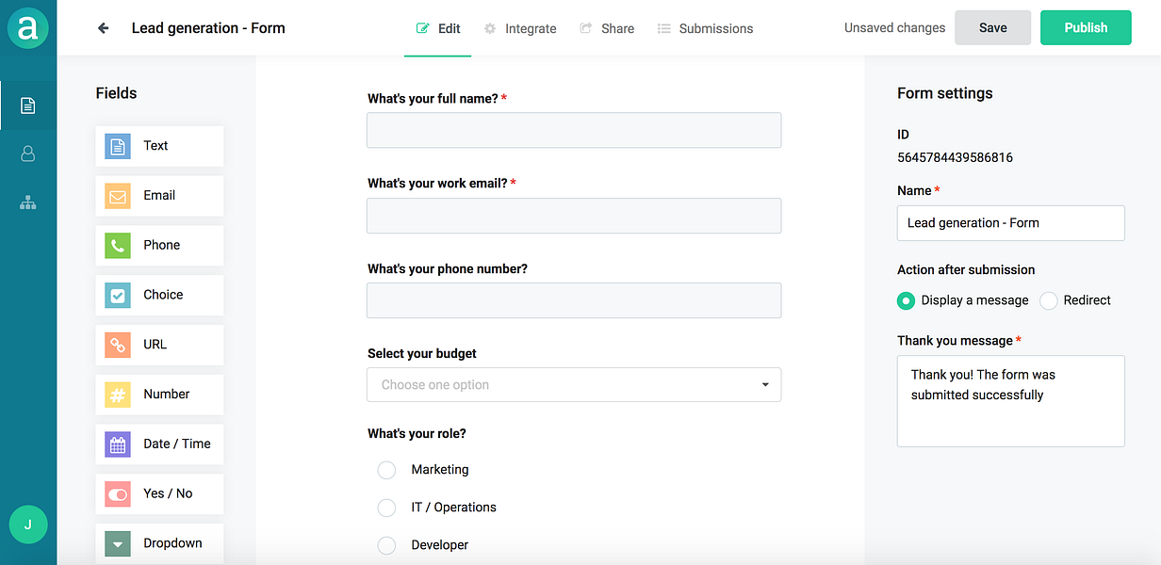Click the Unsaved changes text
Screen dimensions: 1161x565
894,28
